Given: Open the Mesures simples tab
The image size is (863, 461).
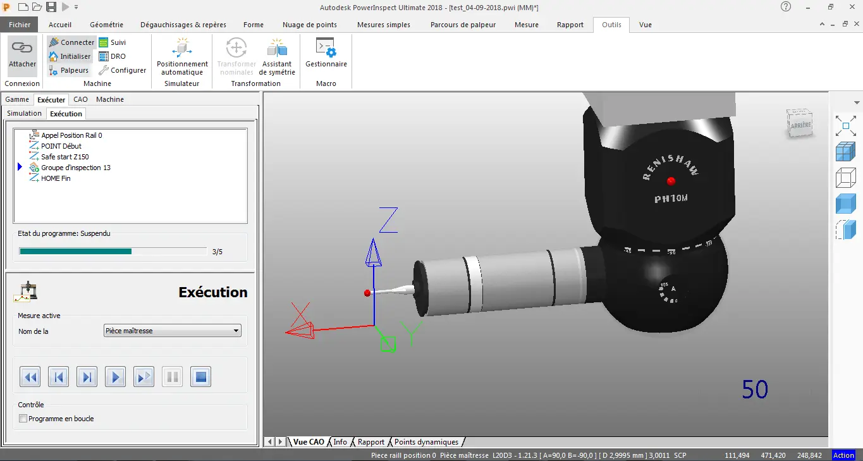Looking at the screenshot, I should coord(384,25).
